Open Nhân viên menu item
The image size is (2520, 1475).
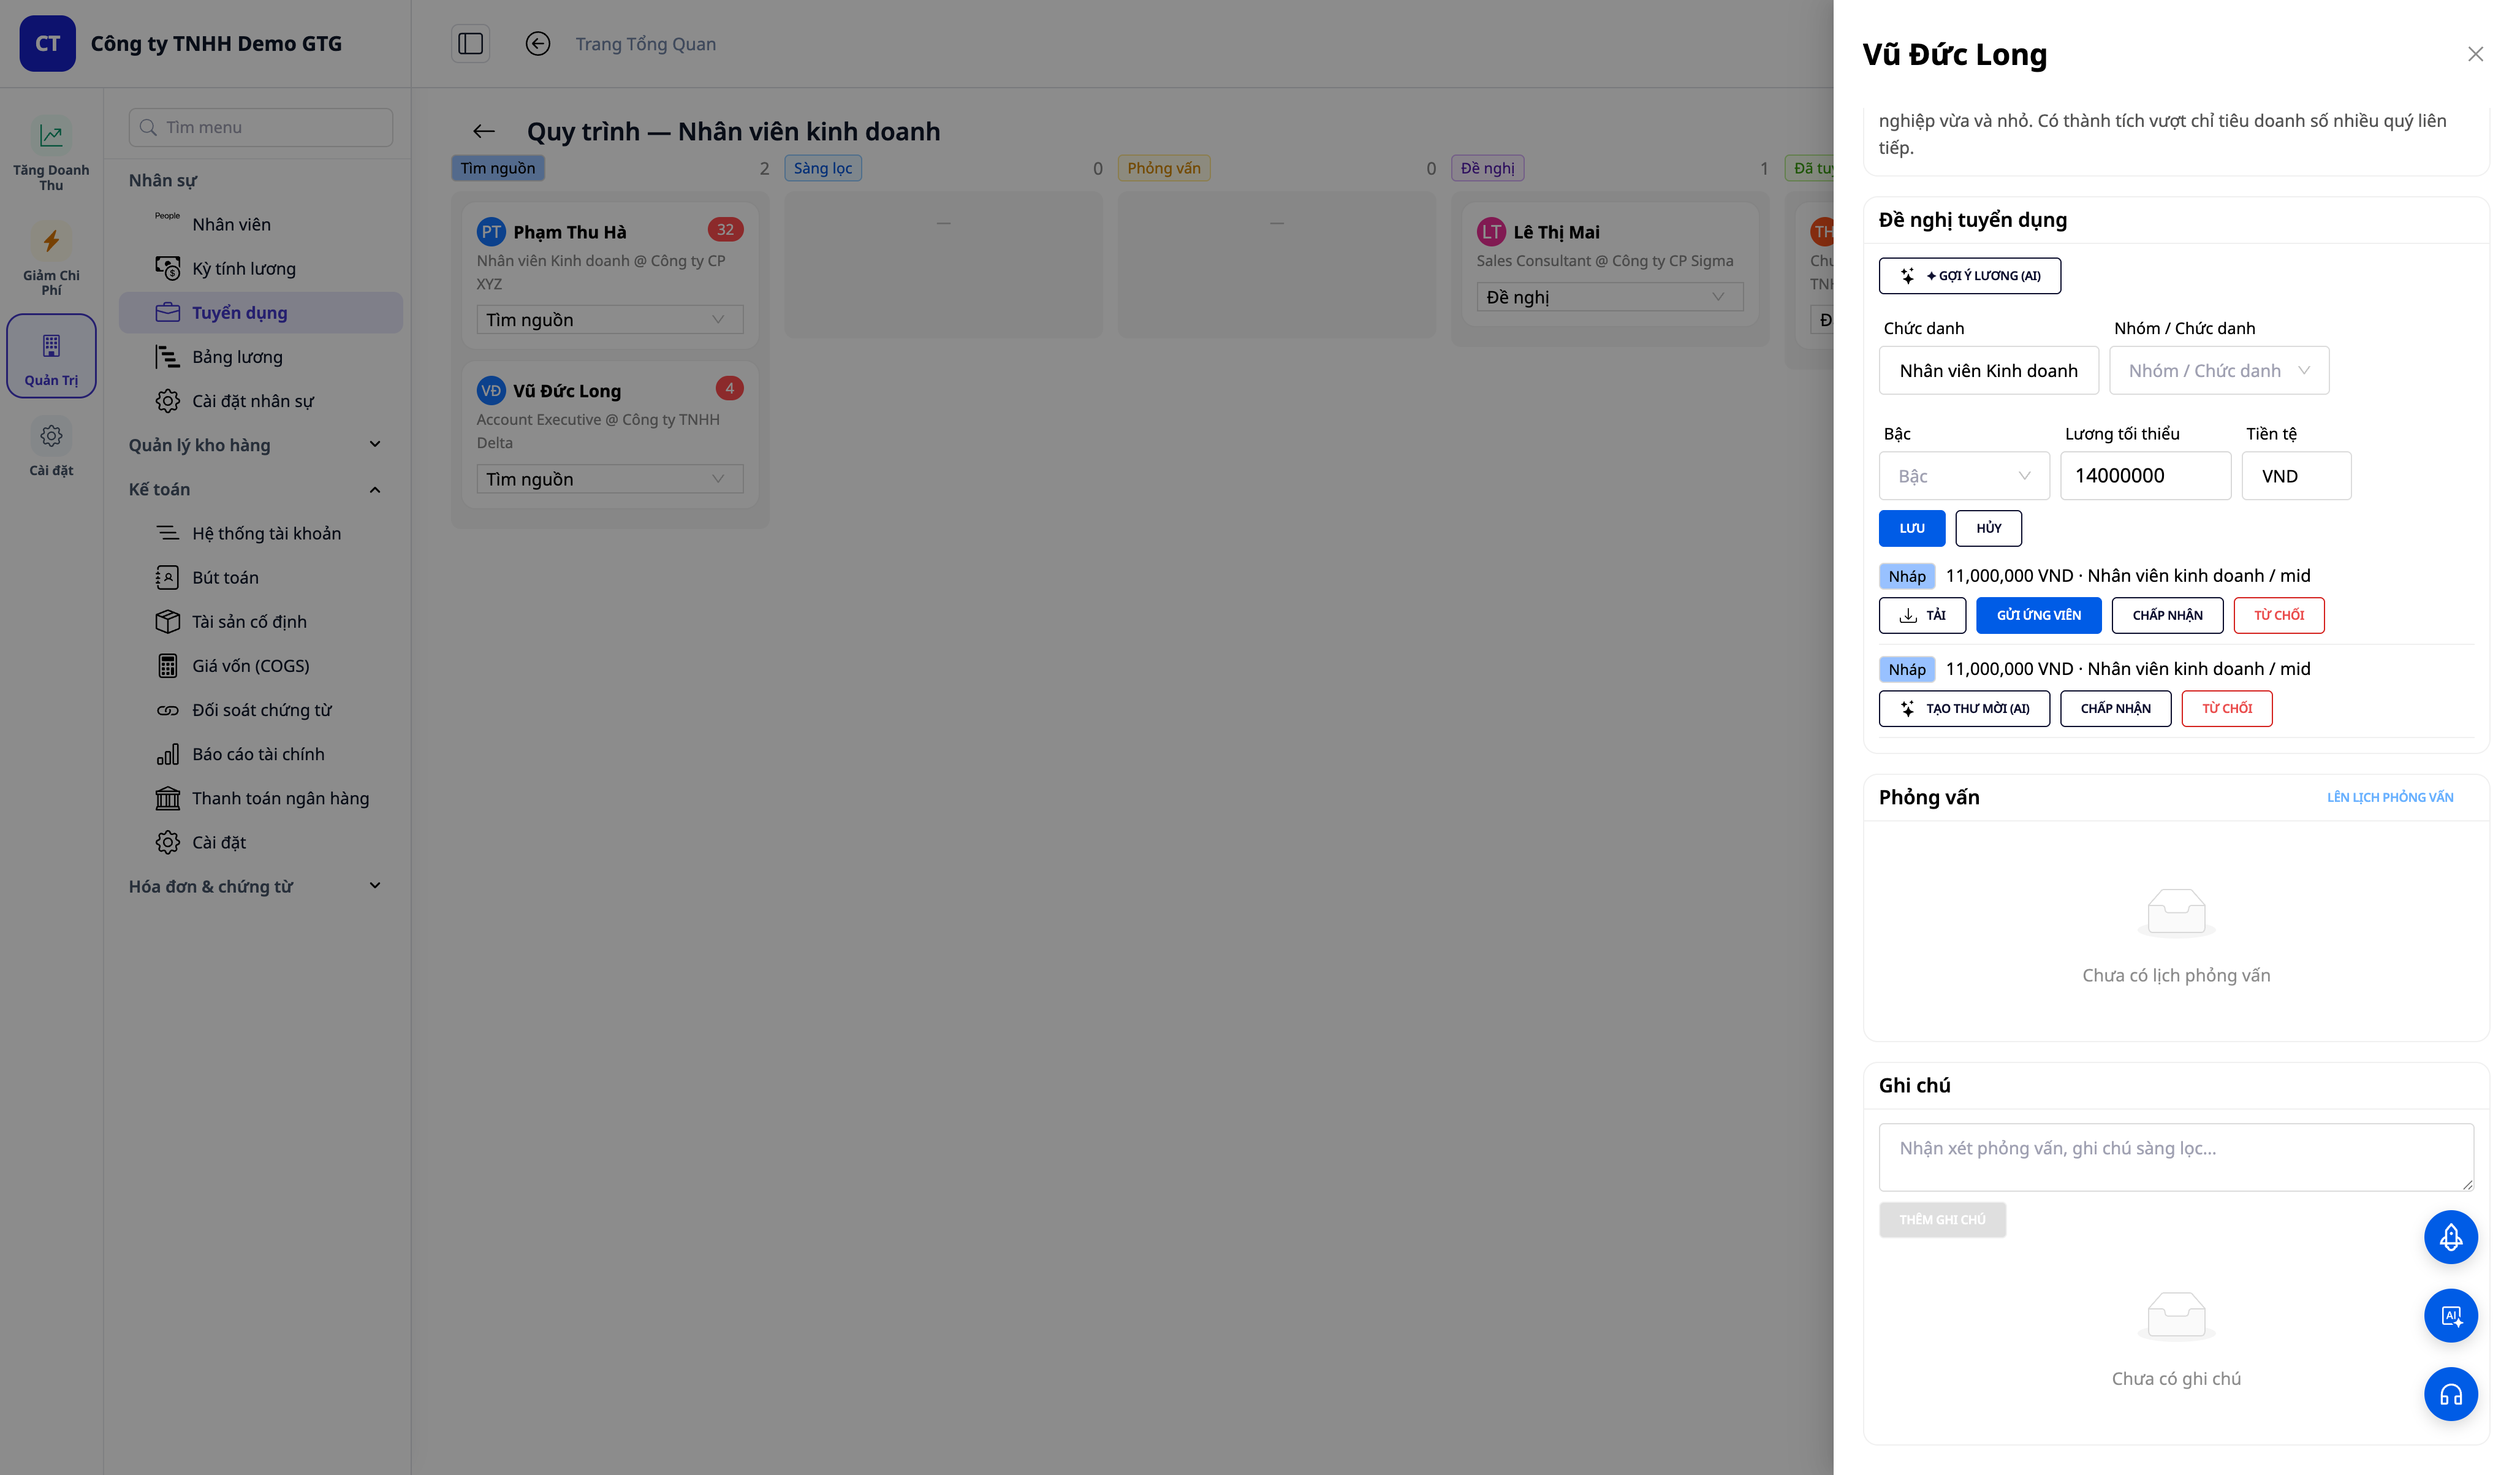(x=261, y=224)
